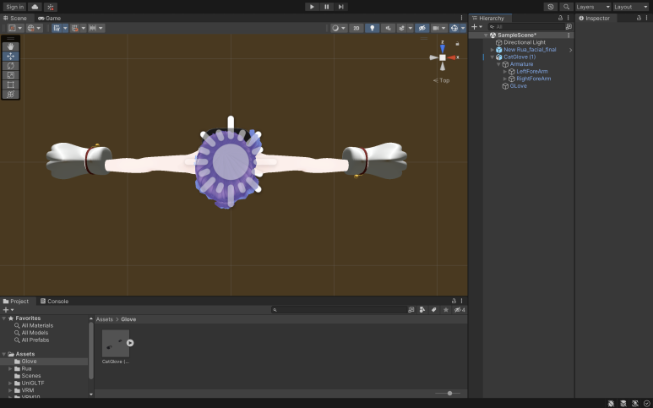Image resolution: width=653 pixels, height=408 pixels.
Task: Select the Rotate tool
Action: [x=10, y=66]
